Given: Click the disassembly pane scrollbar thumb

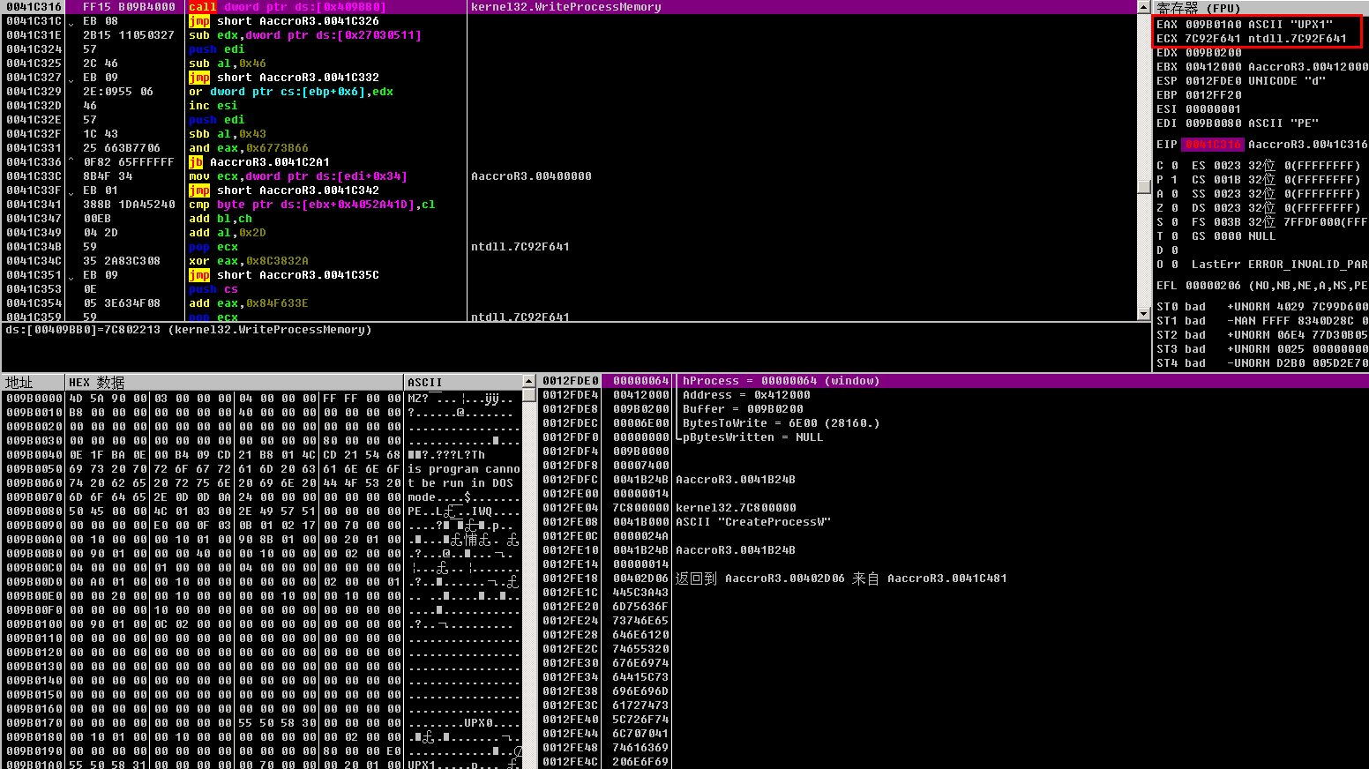Looking at the screenshot, I should tap(1143, 187).
